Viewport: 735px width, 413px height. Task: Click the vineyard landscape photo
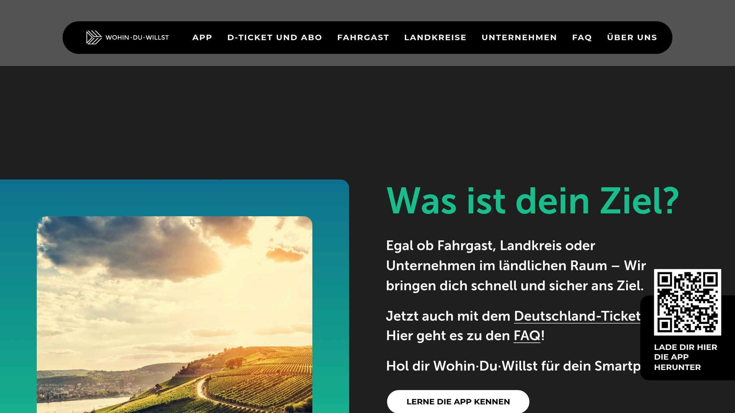[x=175, y=315]
